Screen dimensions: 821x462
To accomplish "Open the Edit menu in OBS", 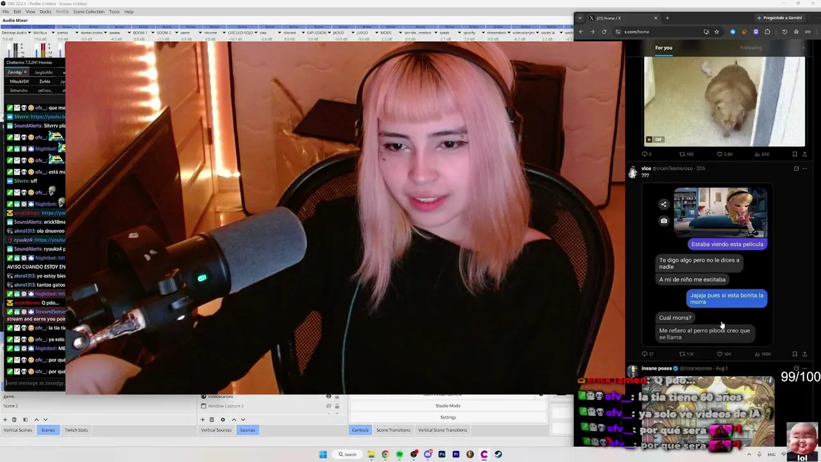I will [x=17, y=12].
